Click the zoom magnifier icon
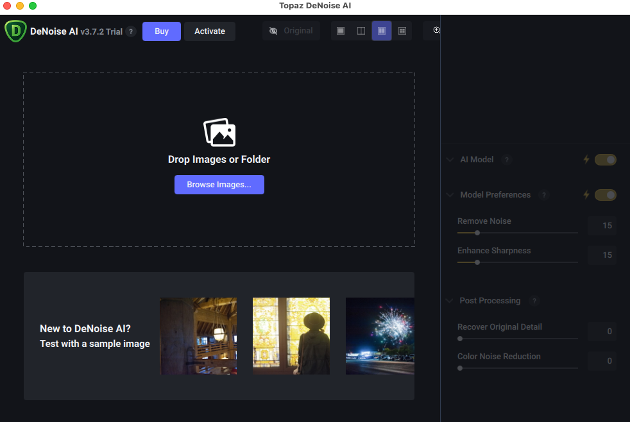The height and width of the screenshot is (422, 630). 436,31
